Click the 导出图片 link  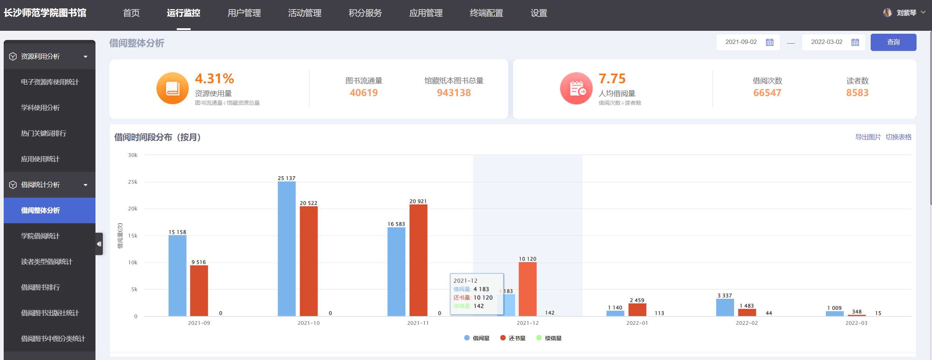(x=868, y=137)
